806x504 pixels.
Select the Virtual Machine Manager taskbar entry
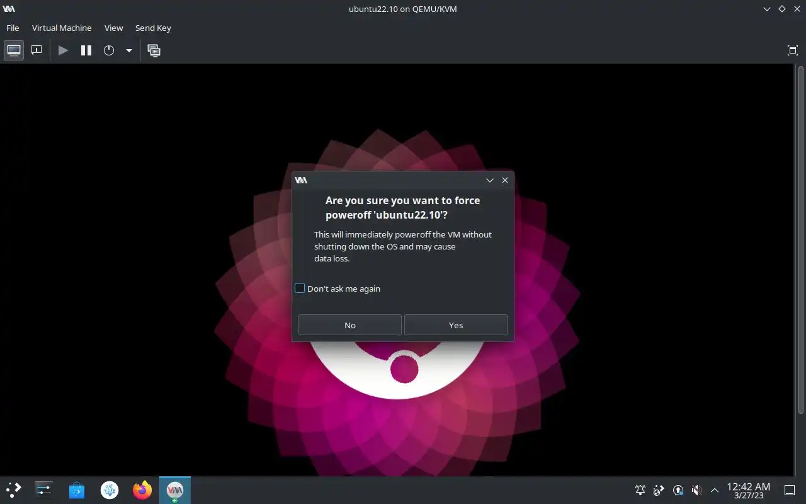175,490
